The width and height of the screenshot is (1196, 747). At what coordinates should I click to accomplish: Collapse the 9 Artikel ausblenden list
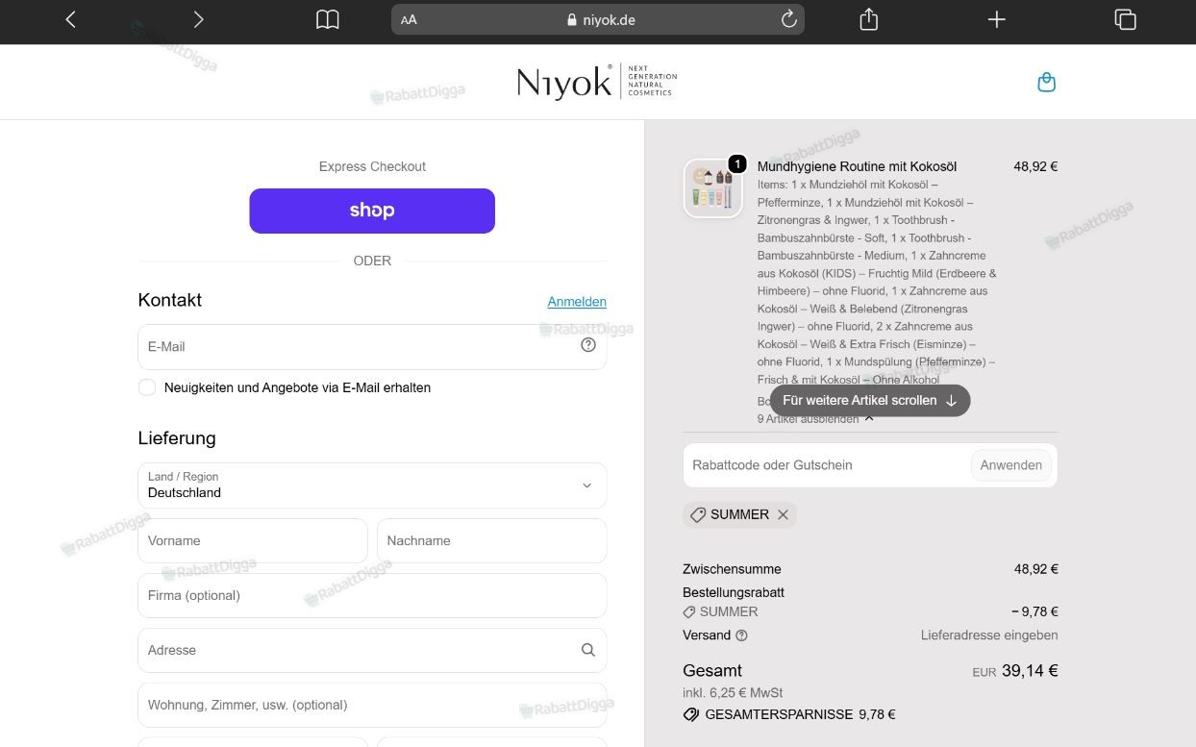pyautogui.click(x=815, y=419)
